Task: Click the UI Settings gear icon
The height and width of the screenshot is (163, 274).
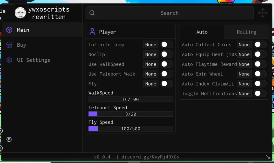Action: [9, 60]
